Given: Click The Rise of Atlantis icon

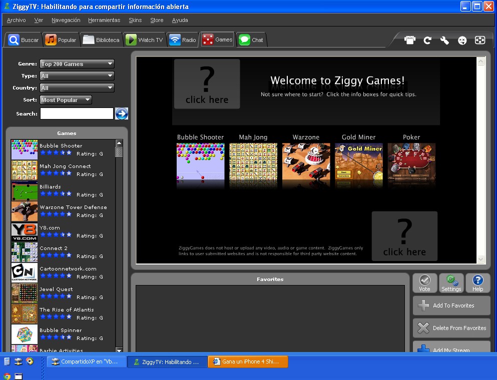Looking at the screenshot, I should [x=25, y=313].
